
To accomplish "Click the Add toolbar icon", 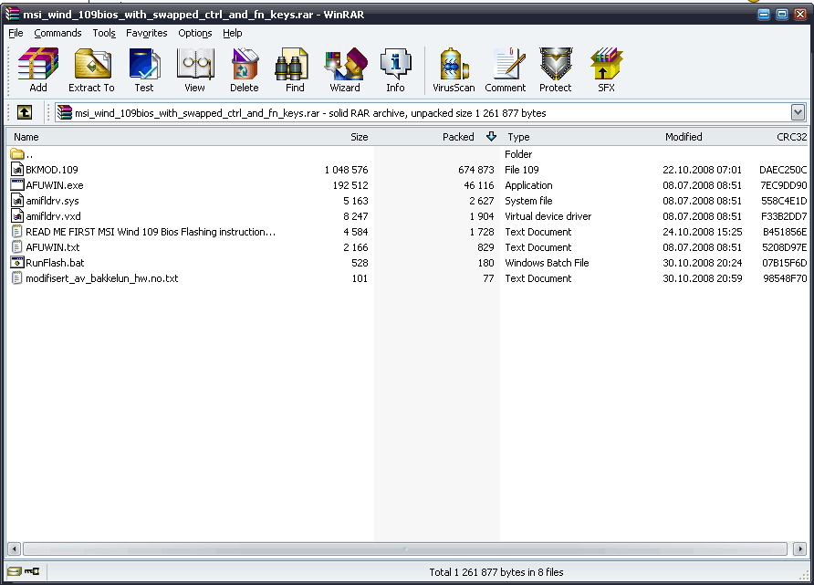I will [38, 70].
